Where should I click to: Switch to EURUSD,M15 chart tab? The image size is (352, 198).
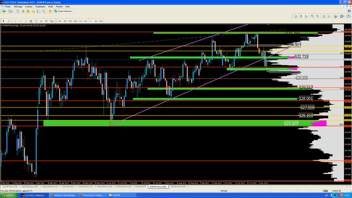(68, 187)
